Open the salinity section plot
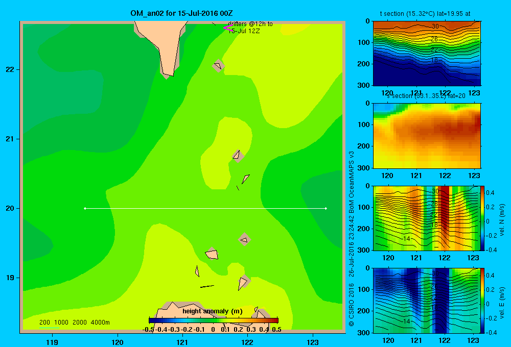This screenshot has height=347, width=511. click(x=427, y=135)
